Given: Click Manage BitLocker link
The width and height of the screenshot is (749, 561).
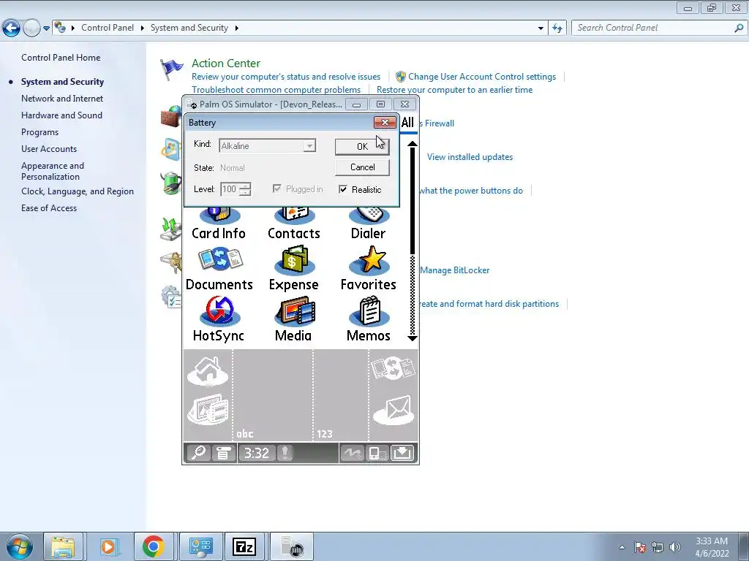Looking at the screenshot, I should coord(455,270).
